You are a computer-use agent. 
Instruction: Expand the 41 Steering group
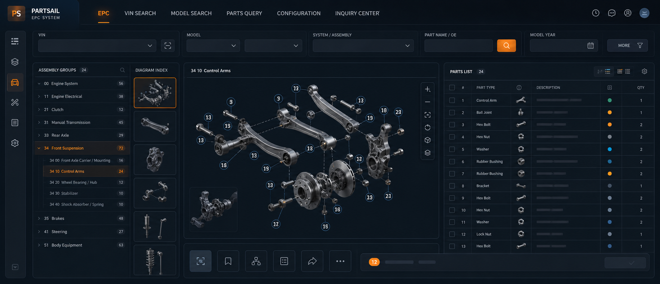pyautogui.click(x=39, y=232)
